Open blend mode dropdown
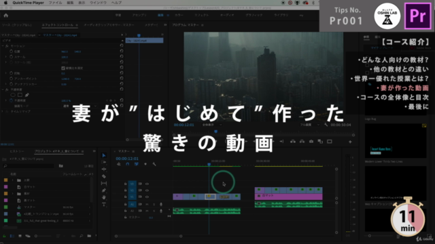 click(x=79, y=106)
